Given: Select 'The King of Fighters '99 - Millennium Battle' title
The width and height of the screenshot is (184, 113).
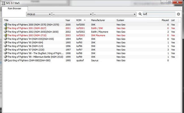Looking at the screenshot, I should pyautogui.click(x=35, y=57).
